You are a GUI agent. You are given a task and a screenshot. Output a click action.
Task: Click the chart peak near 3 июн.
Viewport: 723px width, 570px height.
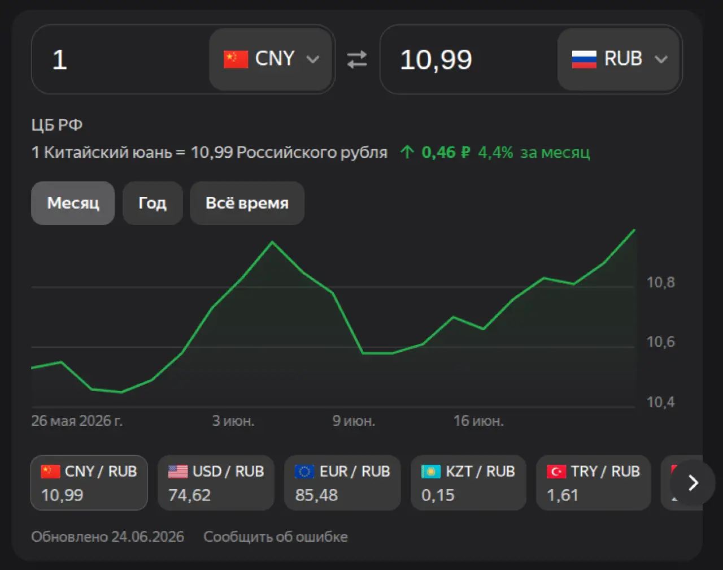(x=272, y=242)
